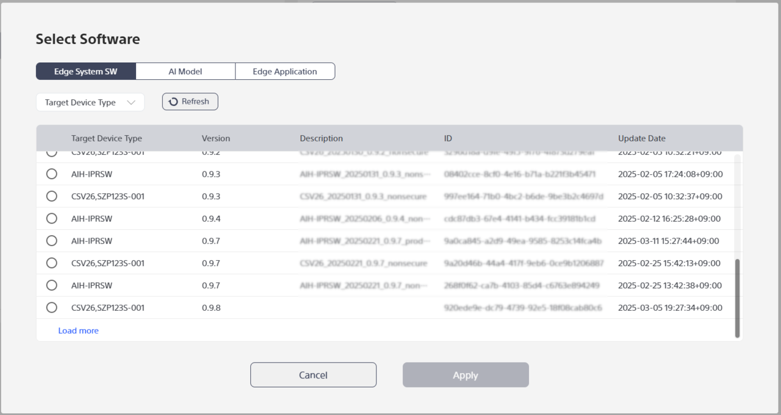Image resolution: width=781 pixels, height=415 pixels.
Task: Click the Load more link
Action: [x=78, y=331]
